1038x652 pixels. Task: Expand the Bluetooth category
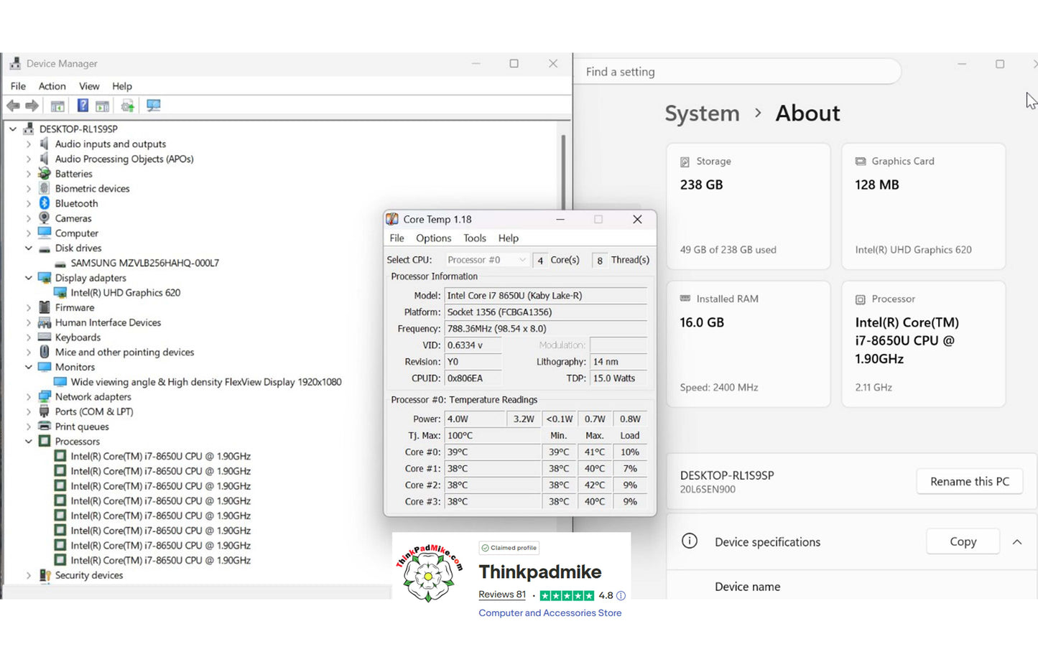pos(29,203)
